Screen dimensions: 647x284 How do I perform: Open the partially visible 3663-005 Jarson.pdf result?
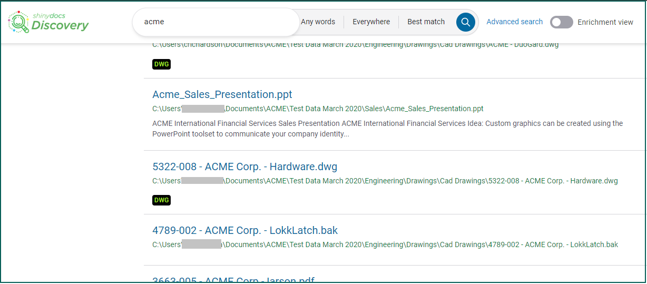coord(233,280)
